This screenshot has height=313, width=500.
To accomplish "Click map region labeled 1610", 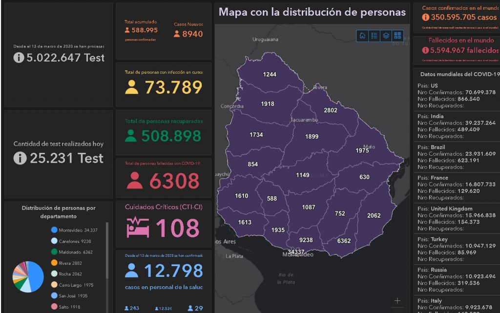I will [x=241, y=196].
